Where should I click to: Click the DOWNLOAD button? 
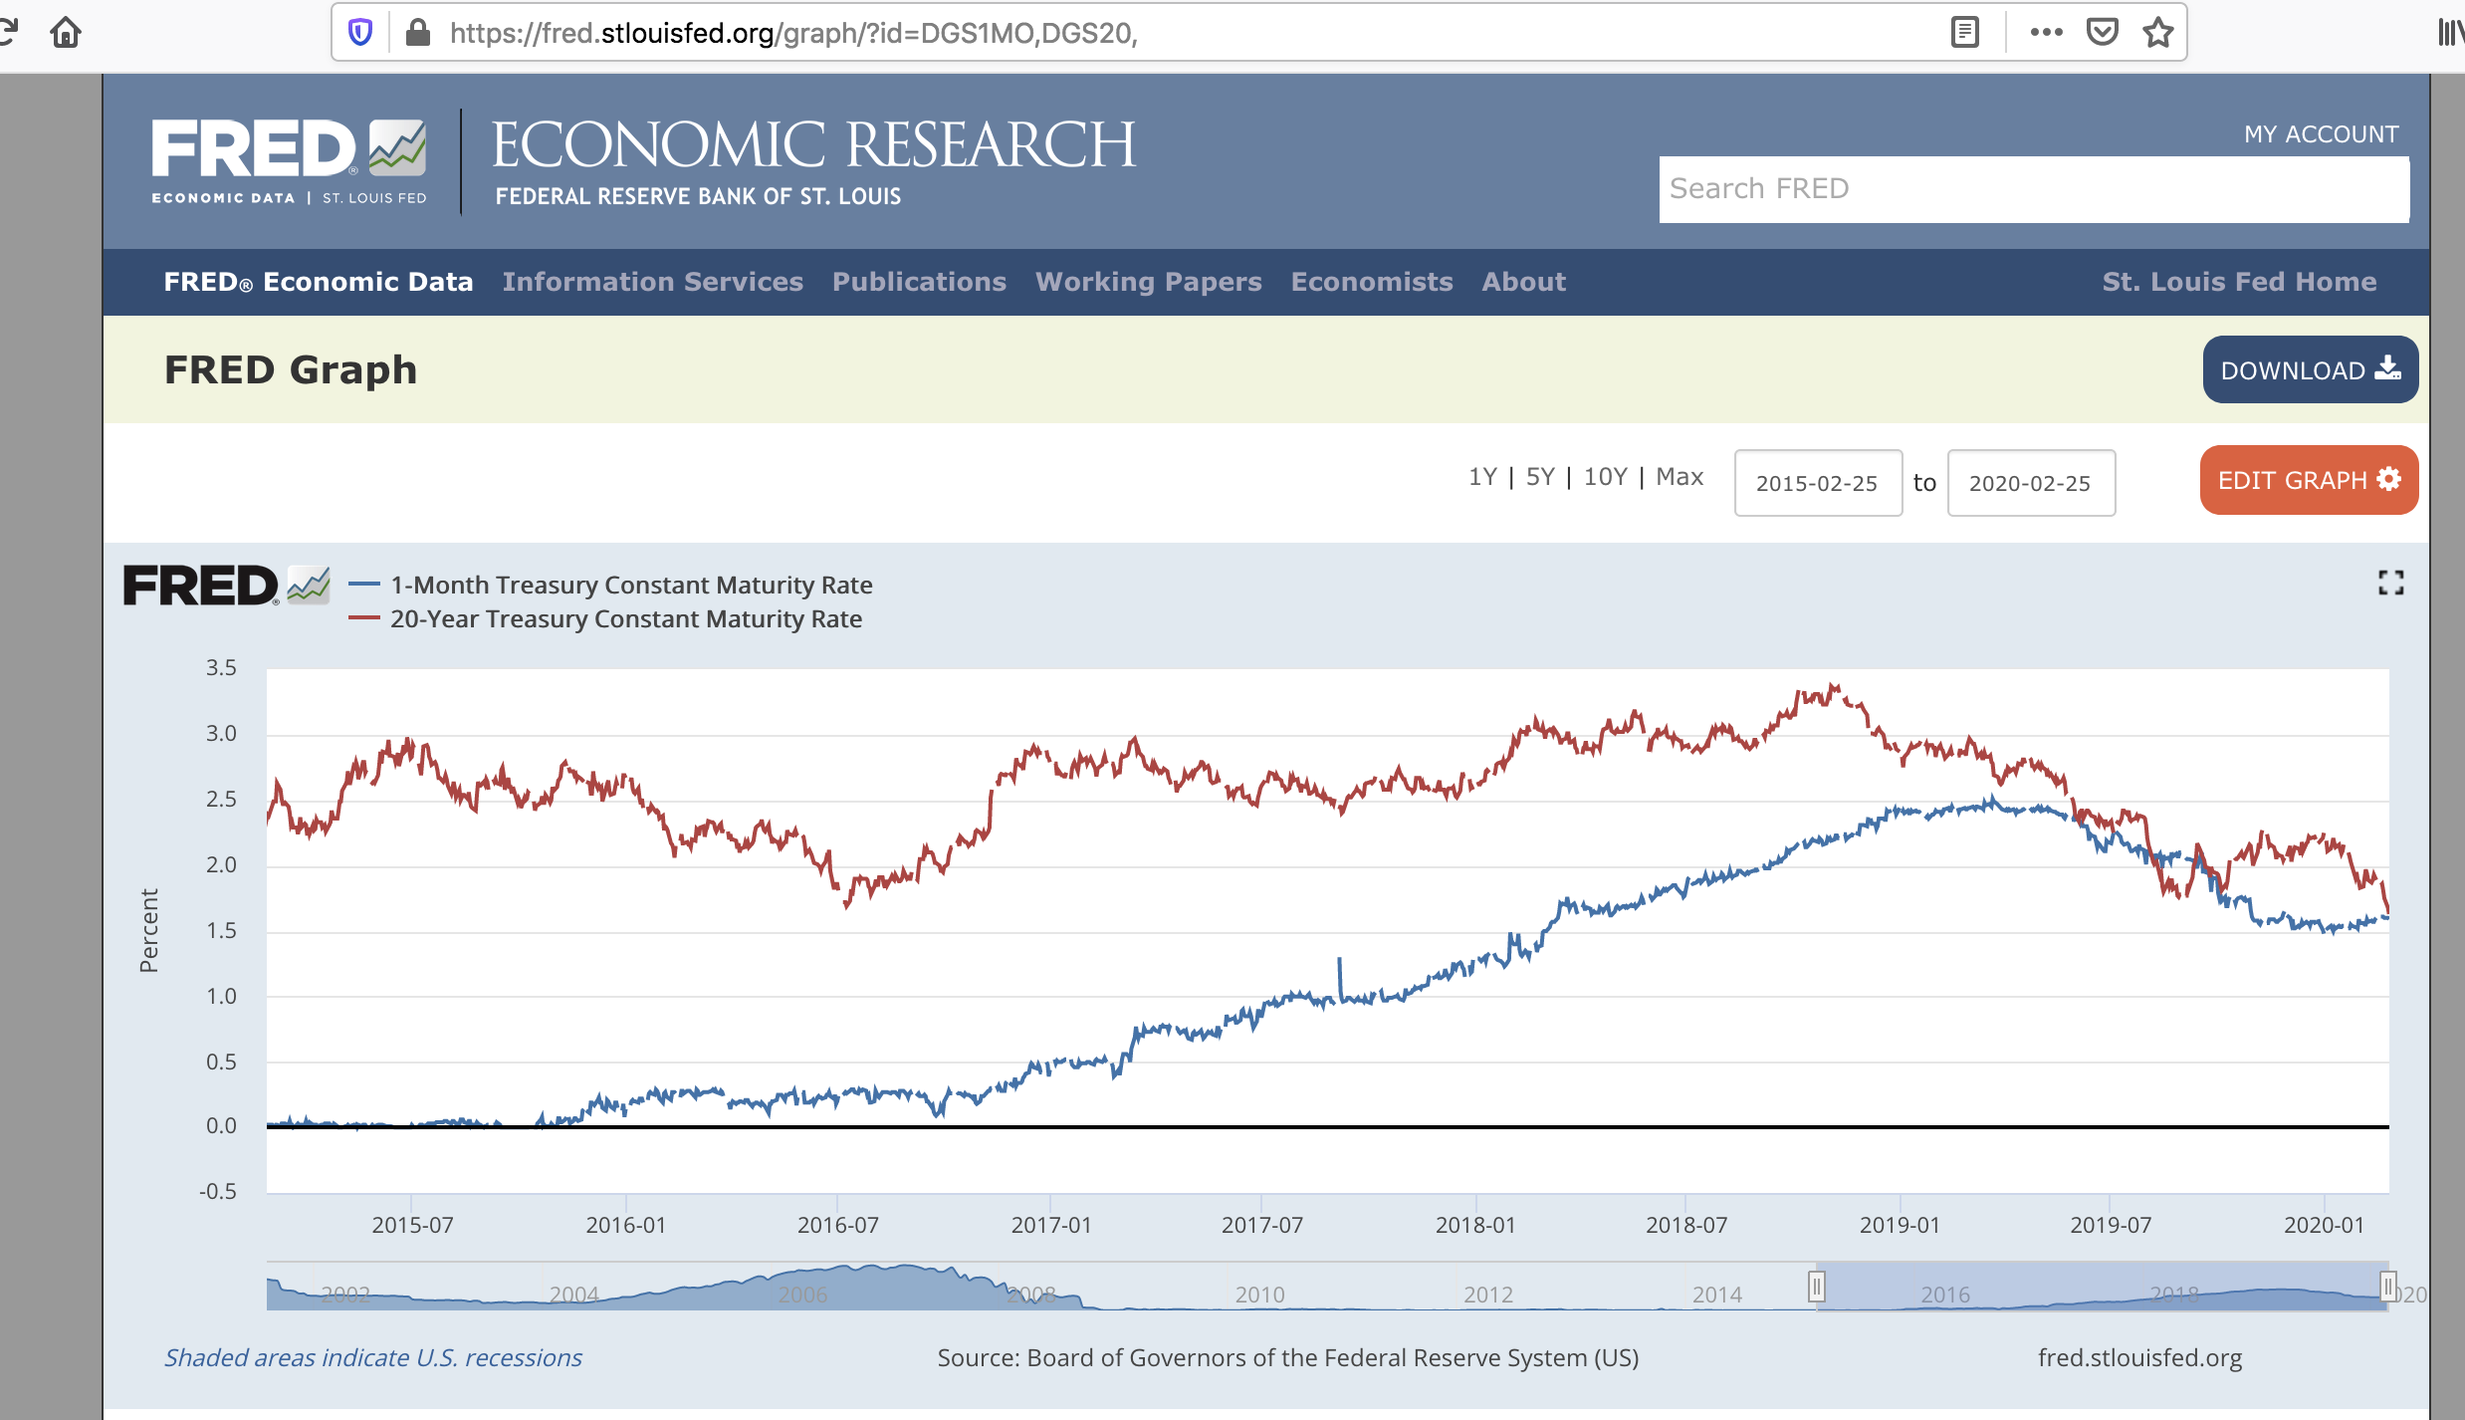click(2310, 369)
